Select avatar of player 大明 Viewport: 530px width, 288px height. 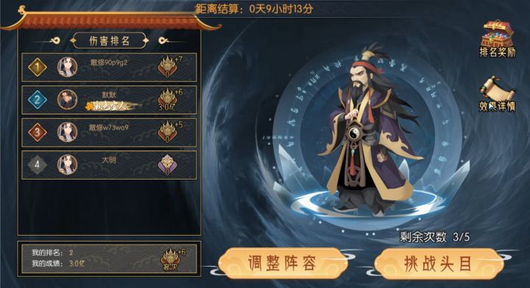pyautogui.click(x=67, y=164)
